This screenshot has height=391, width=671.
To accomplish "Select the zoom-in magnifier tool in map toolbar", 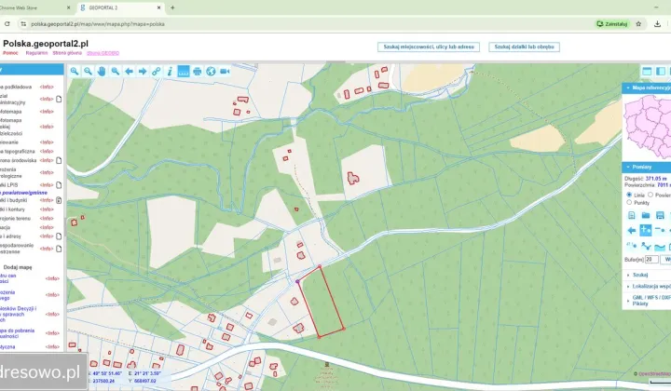I will pyautogui.click(x=75, y=72).
